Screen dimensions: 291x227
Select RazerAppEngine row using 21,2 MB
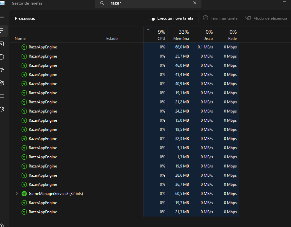(x=124, y=102)
